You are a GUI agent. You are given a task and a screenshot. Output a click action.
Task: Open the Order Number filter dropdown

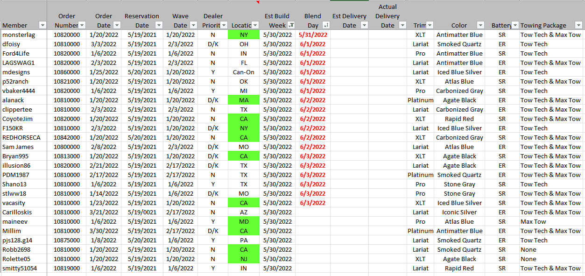tap(82, 25)
